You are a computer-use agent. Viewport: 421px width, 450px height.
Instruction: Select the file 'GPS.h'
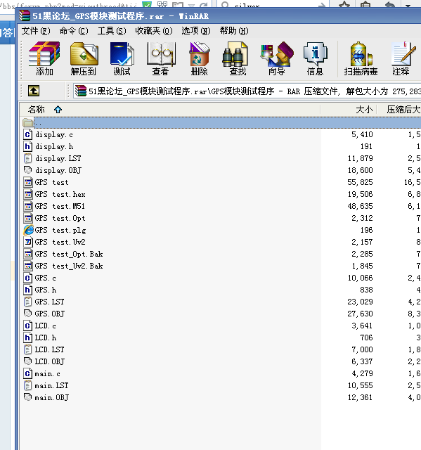point(45,290)
